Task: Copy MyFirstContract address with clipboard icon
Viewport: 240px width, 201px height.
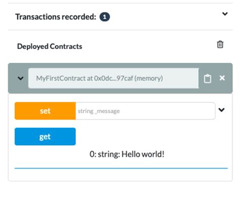Action: coord(208,78)
